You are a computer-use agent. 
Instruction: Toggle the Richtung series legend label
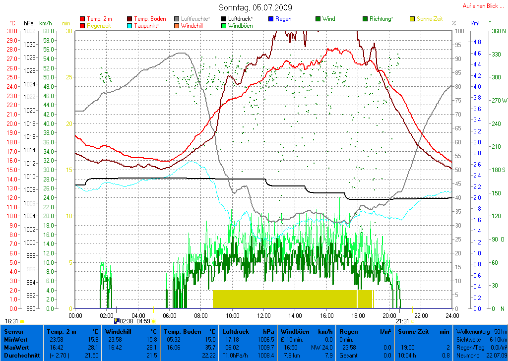pos(381,19)
